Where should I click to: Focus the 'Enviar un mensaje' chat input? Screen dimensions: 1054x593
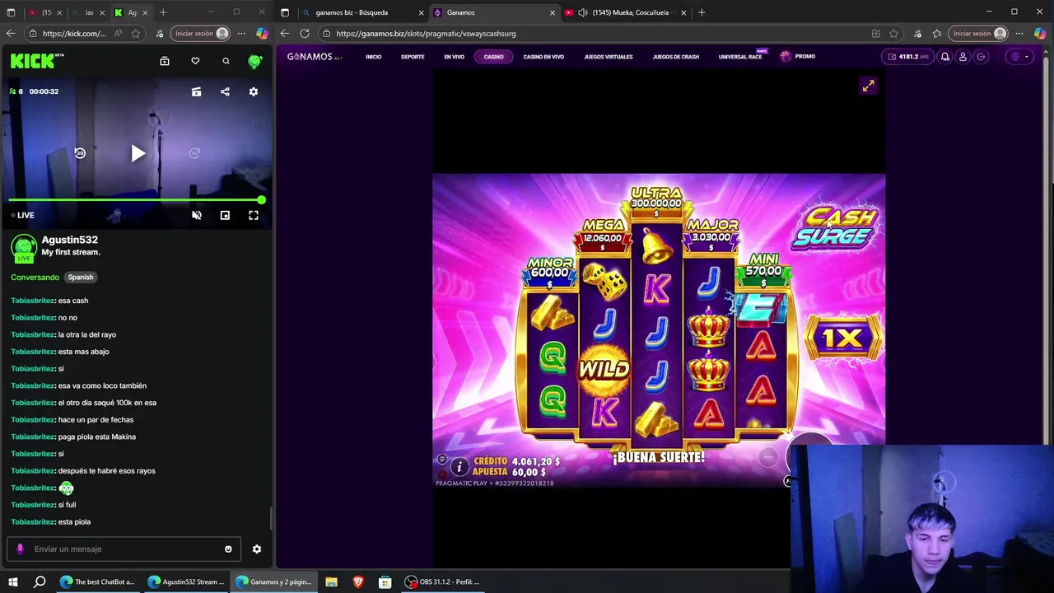(124, 549)
